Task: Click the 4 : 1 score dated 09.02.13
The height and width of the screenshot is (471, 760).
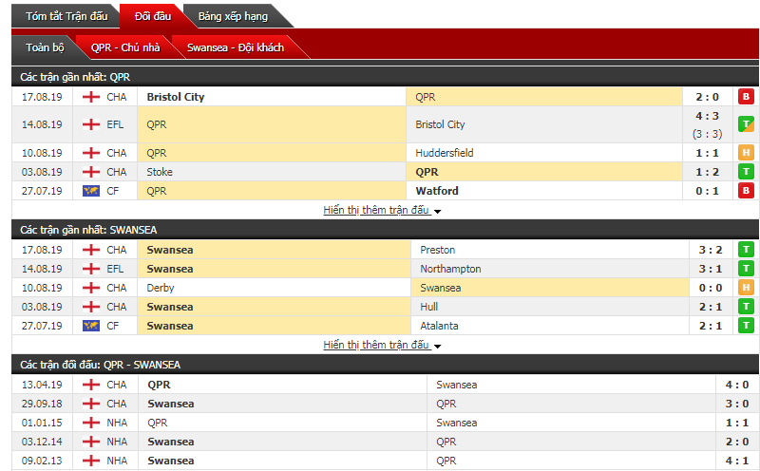Action: [737, 461]
